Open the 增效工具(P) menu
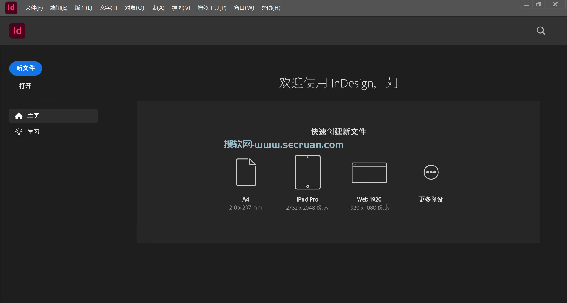 [212, 8]
